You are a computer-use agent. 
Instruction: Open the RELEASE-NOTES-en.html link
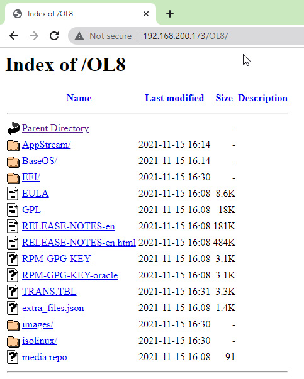[79, 243]
